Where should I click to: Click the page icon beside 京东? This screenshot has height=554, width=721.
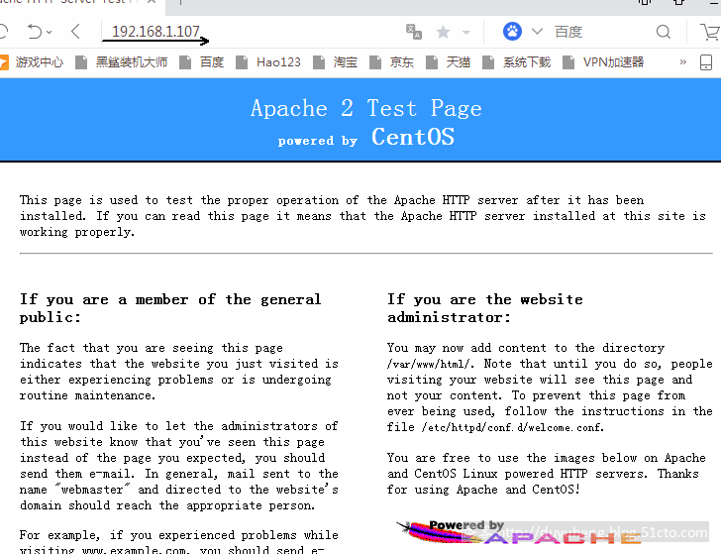(375, 62)
